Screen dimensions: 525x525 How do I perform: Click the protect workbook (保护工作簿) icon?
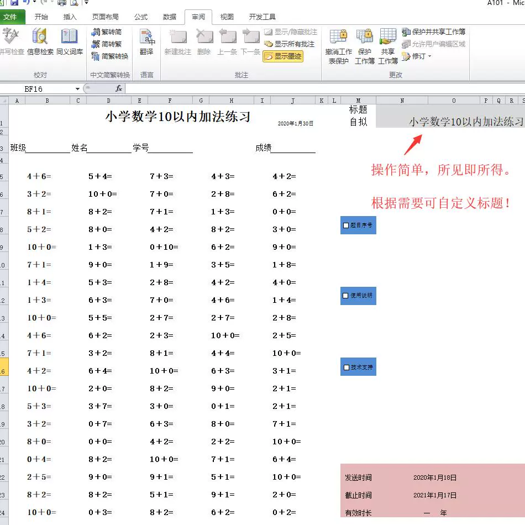(x=364, y=44)
